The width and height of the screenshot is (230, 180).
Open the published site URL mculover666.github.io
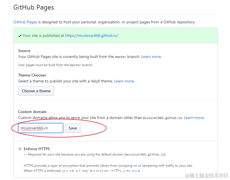pos(92,36)
